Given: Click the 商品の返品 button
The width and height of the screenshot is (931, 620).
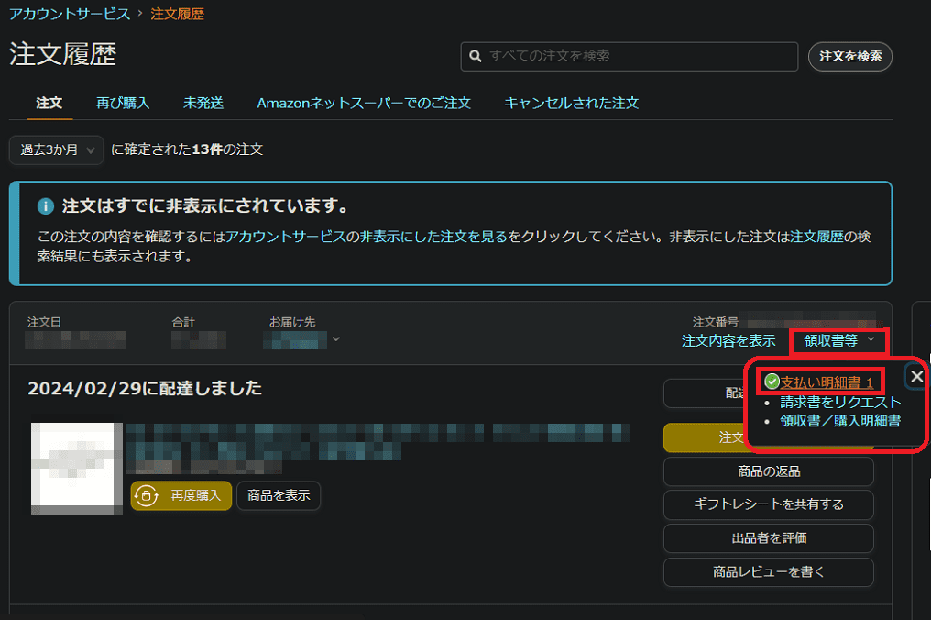Looking at the screenshot, I should click(x=768, y=471).
